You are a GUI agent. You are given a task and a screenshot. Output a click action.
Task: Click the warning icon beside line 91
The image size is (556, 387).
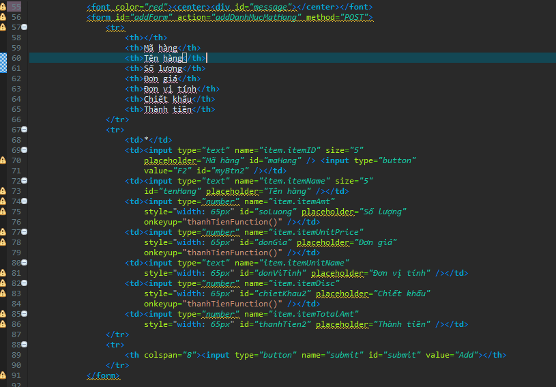3,375
